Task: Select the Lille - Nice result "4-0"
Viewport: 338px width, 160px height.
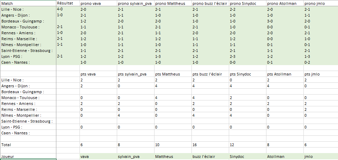Action: pyautogui.click(x=60, y=9)
